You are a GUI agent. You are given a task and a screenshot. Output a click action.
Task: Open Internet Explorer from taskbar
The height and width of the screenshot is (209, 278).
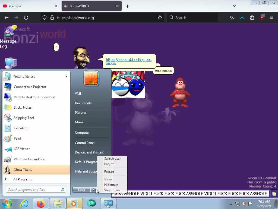pos(24,204)
